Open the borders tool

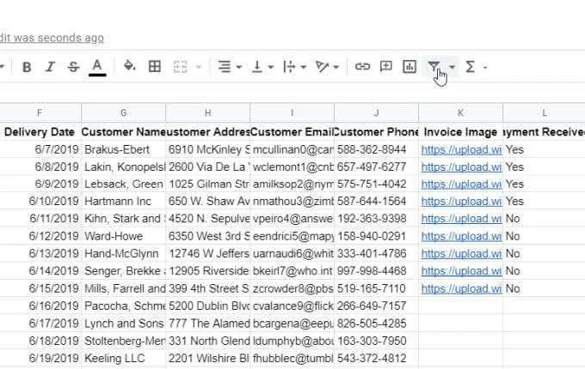[155, 67]
